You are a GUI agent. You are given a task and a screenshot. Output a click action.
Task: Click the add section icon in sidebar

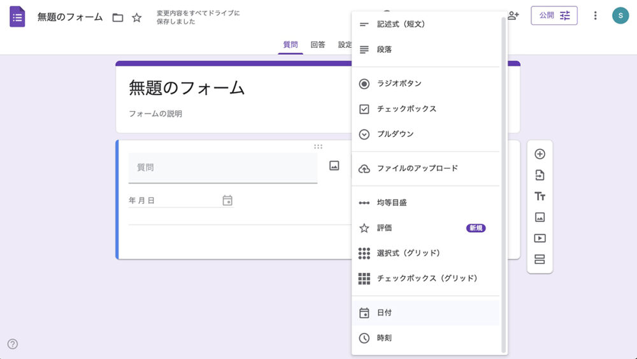pyautogui.click(x=540, y=260)
